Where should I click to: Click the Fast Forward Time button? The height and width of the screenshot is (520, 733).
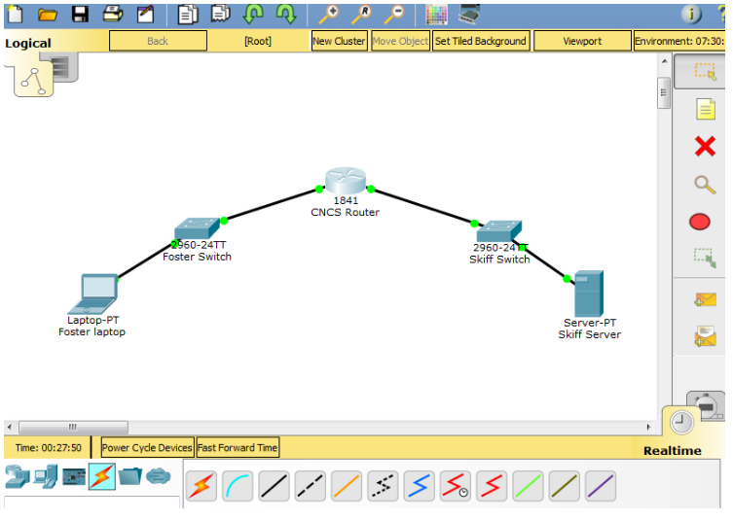[238, 448]
